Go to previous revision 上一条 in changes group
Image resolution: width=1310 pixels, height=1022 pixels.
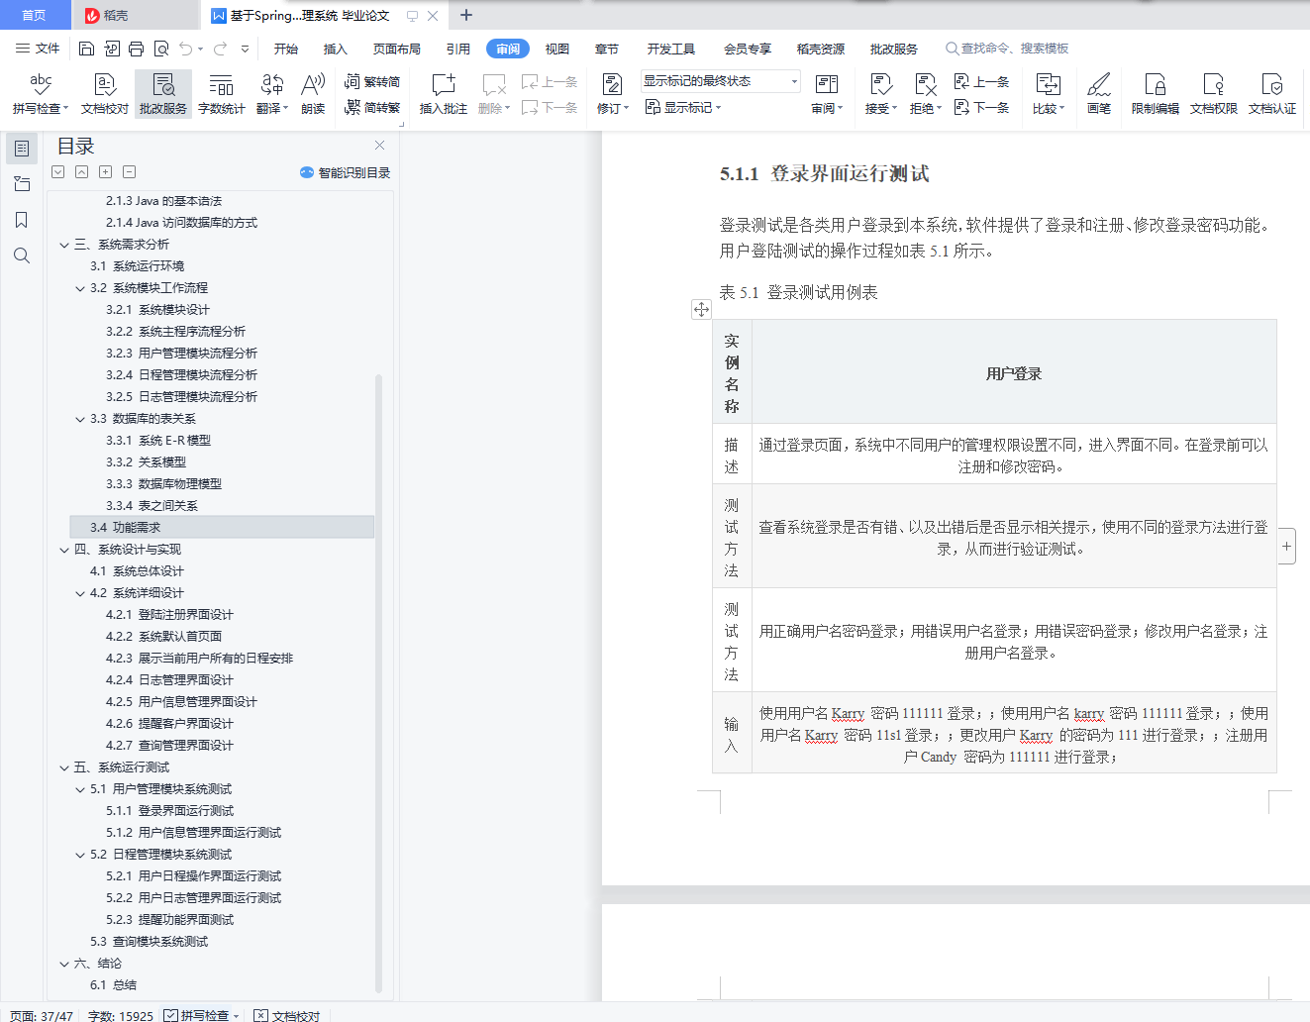coord(982,82)
